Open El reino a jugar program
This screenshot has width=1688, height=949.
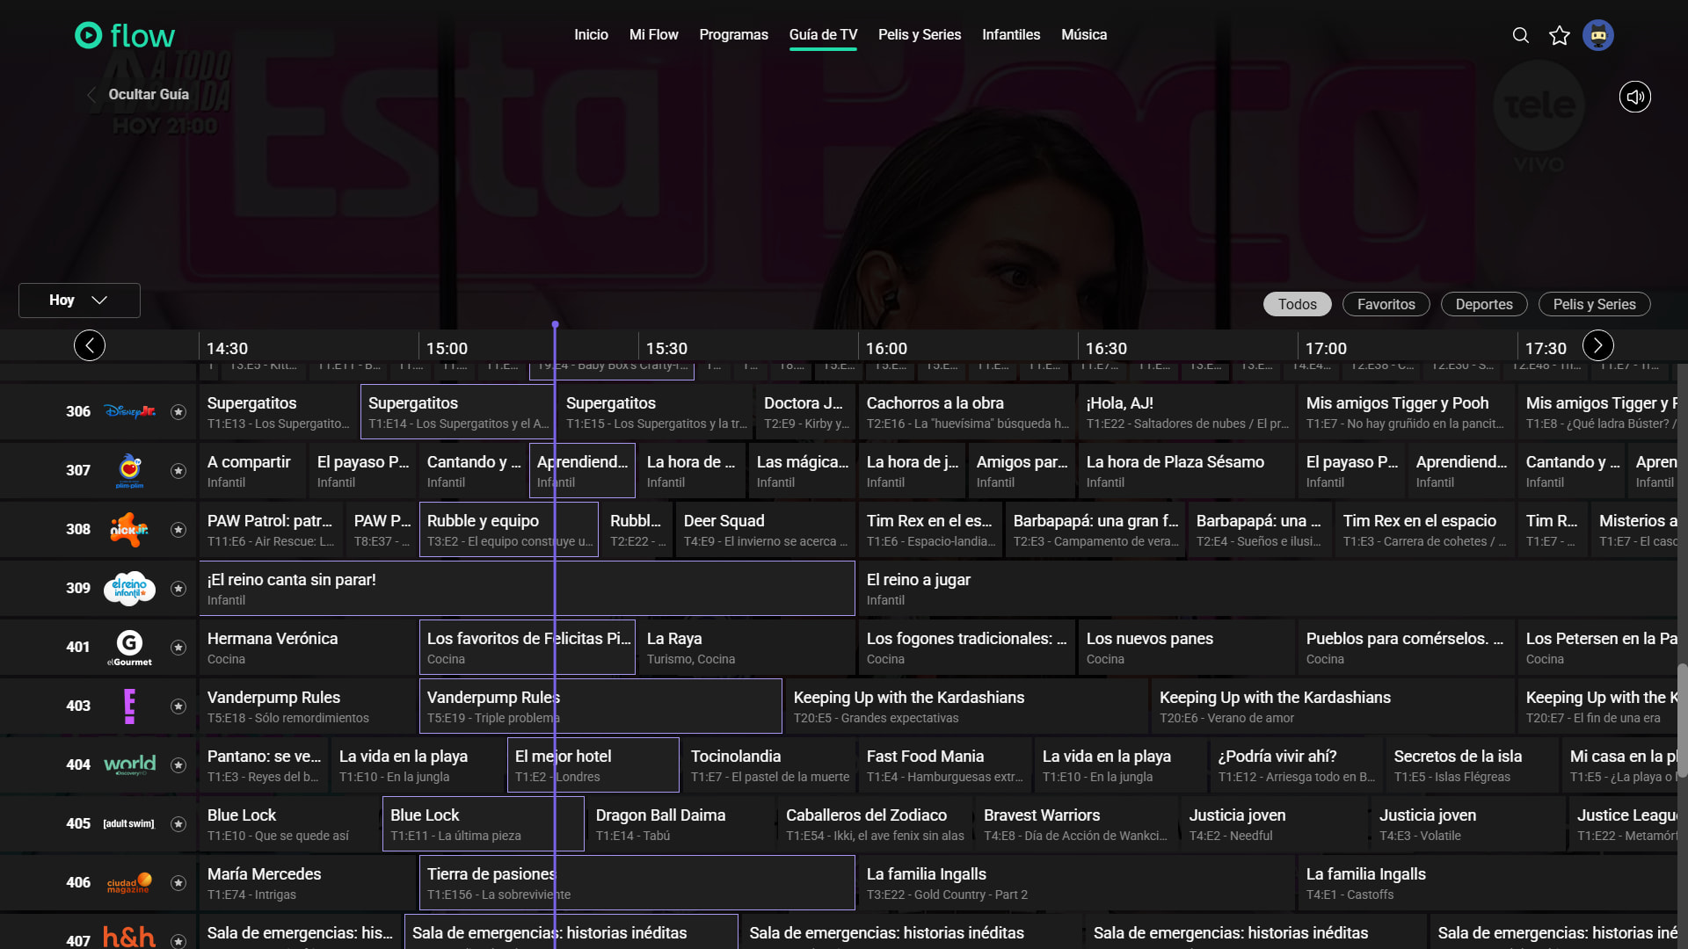[x=1268, y=589]
